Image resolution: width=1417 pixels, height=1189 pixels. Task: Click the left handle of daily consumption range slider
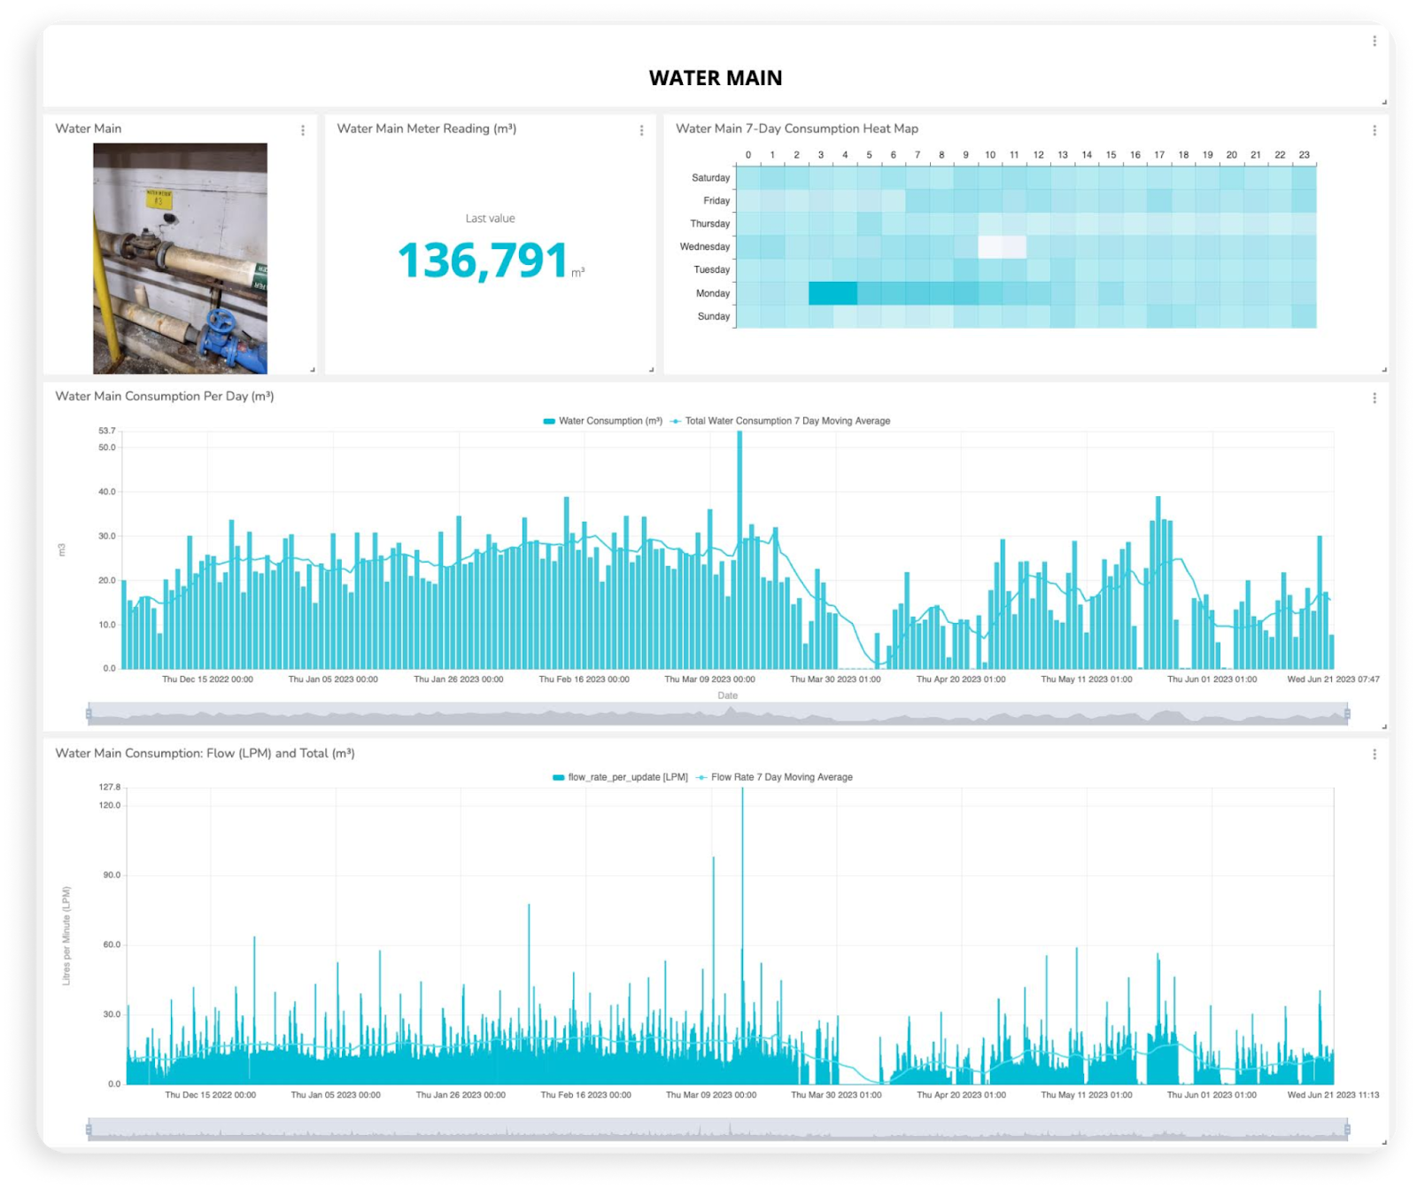(x=89, y=713)
